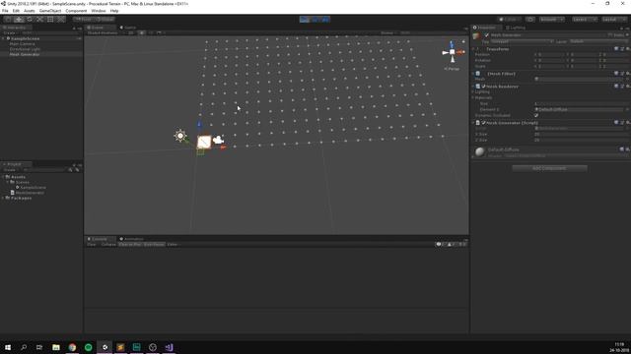Select Main Camera in the Hierarchy
631x354 pixels.
pyautogui.click(x=23, y=43)
